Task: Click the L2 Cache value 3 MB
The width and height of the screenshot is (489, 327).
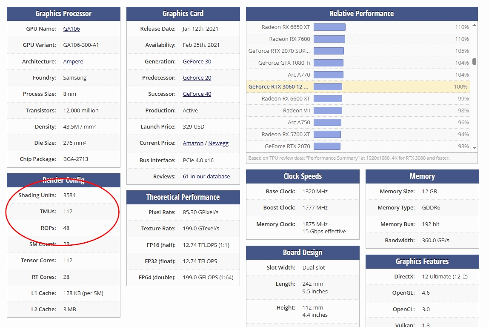Action: click(69, 310)
